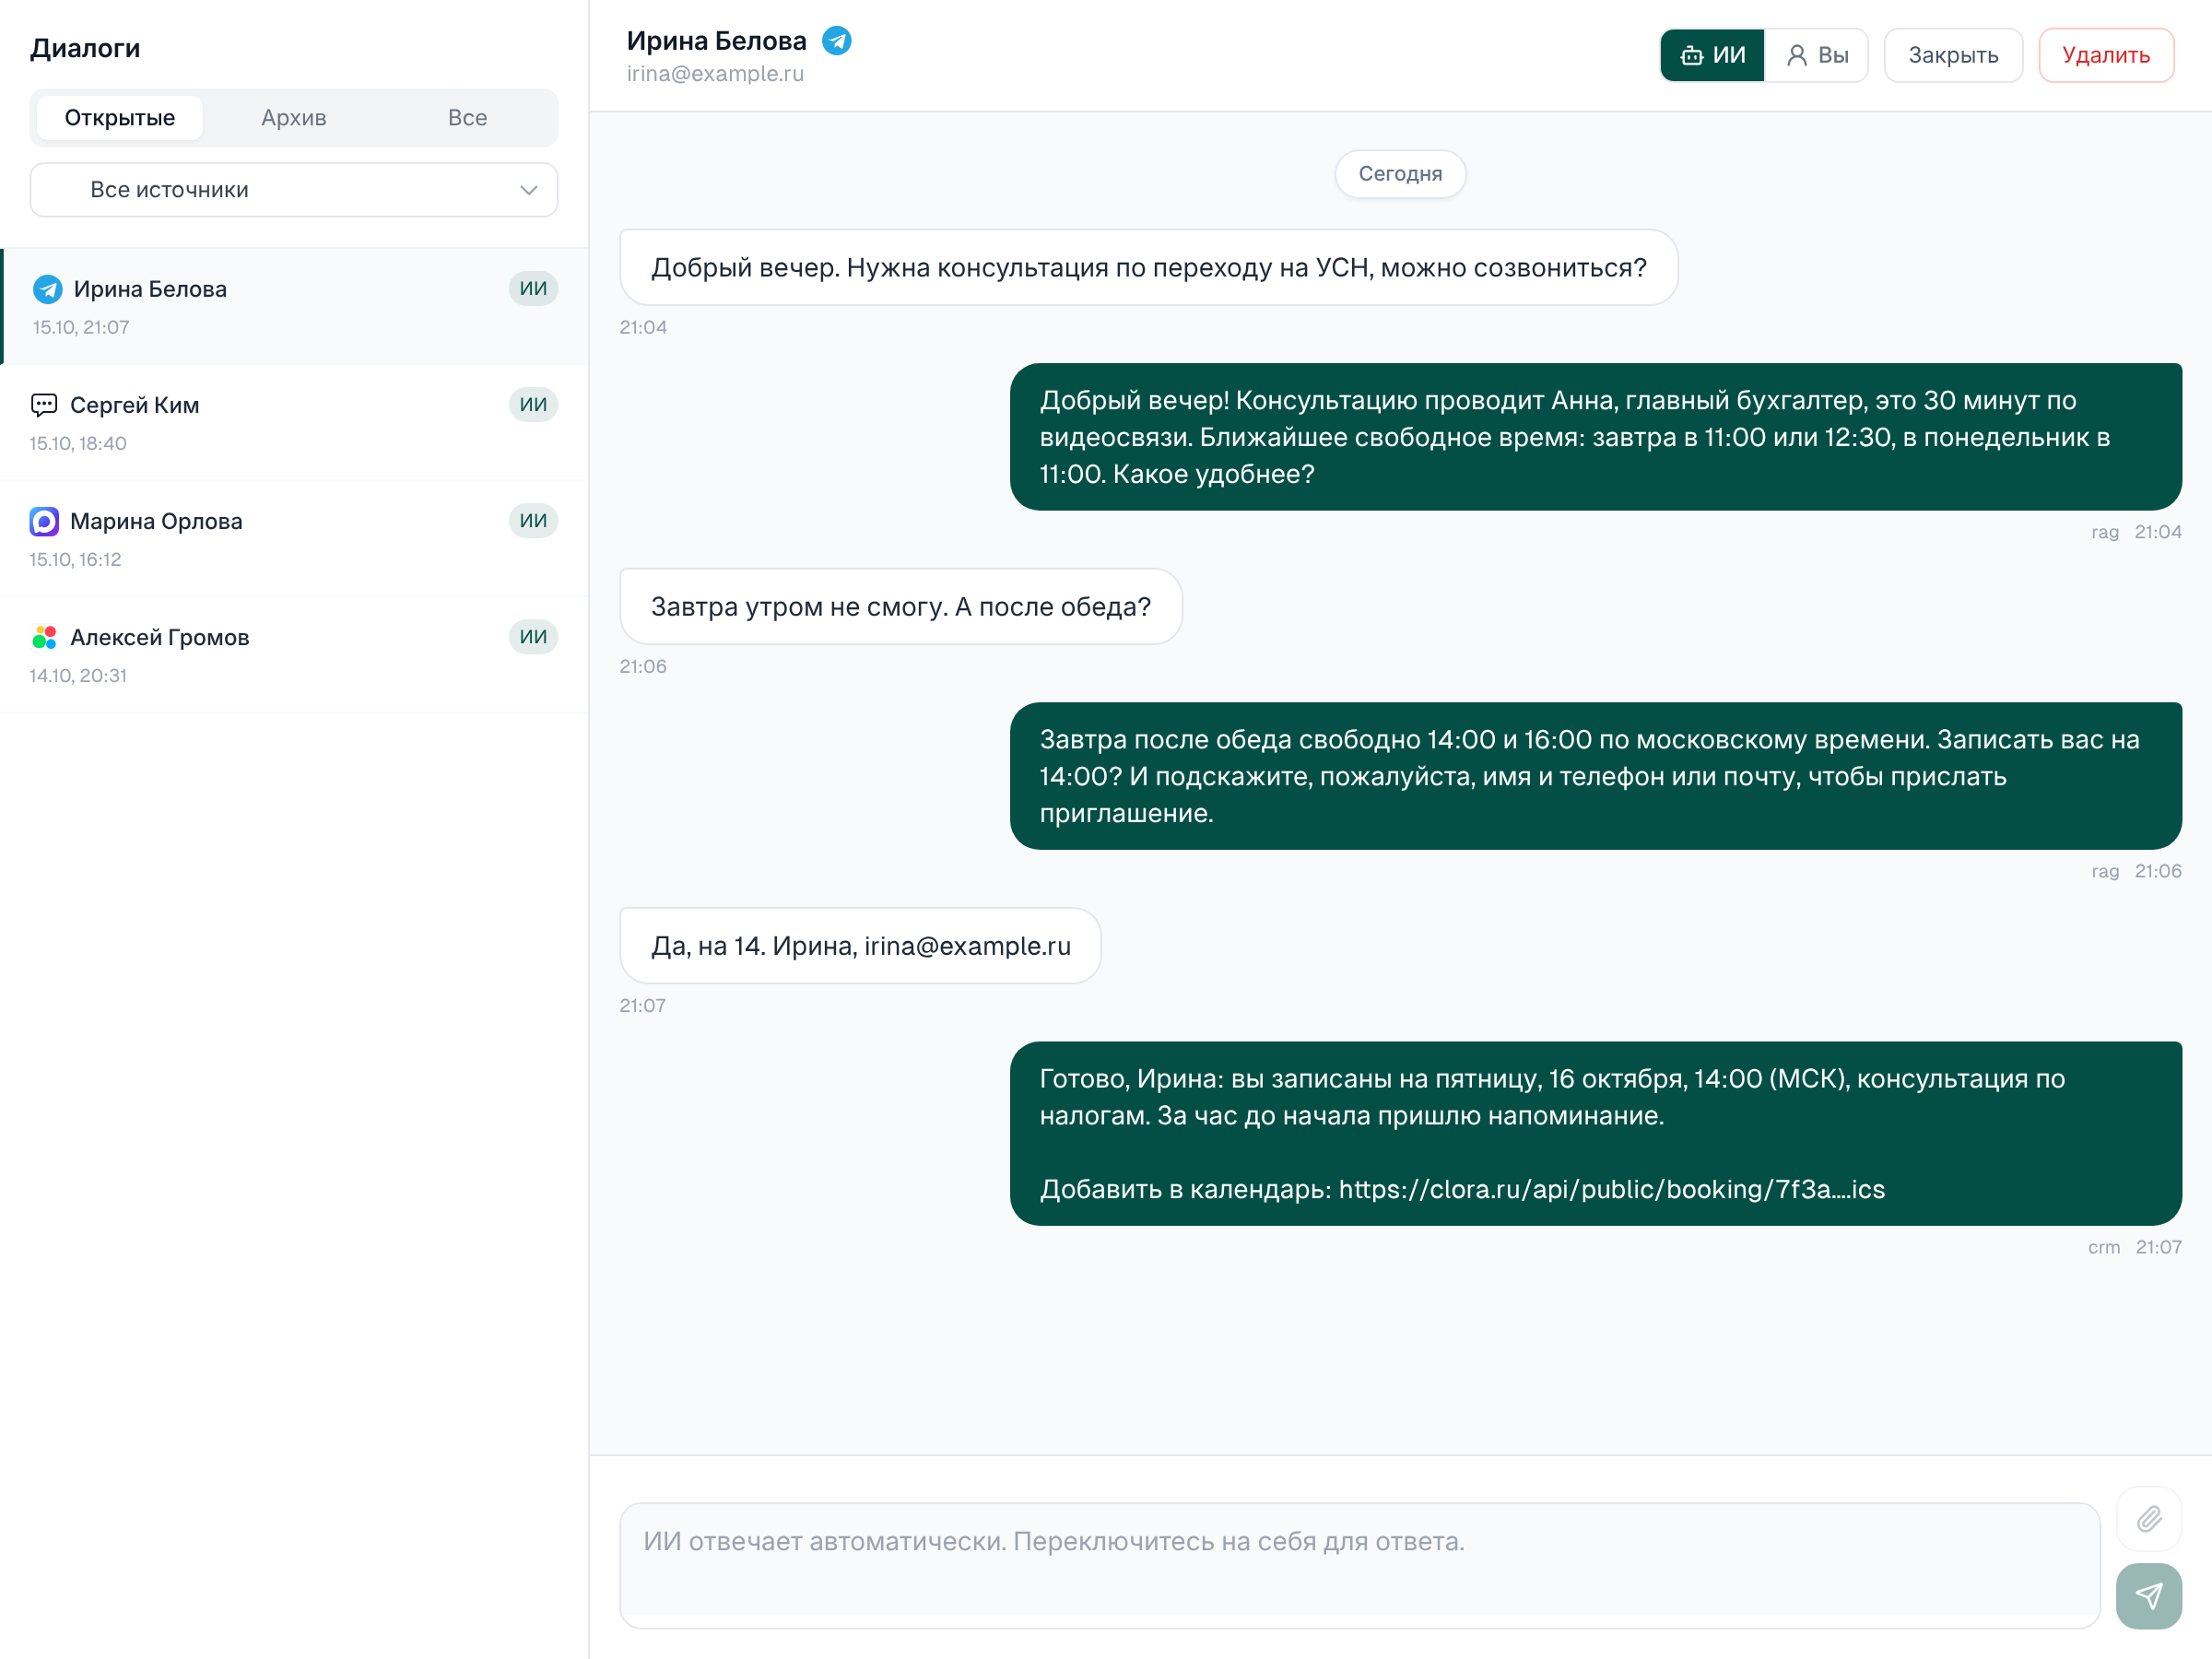The image size is (2212, 1659).
Task: Click timestamp 15.10, 18:40 under Сергей Ким
Action: [78, 443]
